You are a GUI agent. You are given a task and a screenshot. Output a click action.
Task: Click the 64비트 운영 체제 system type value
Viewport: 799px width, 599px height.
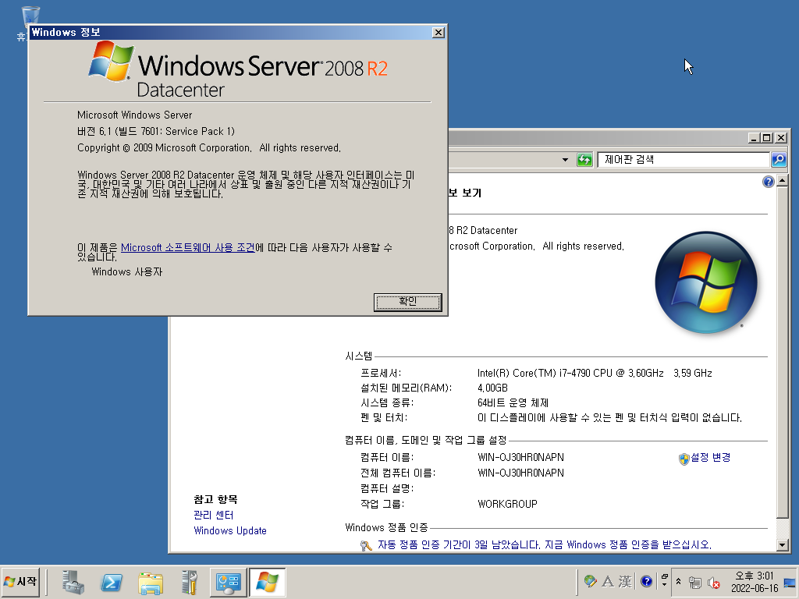[513, 403]
